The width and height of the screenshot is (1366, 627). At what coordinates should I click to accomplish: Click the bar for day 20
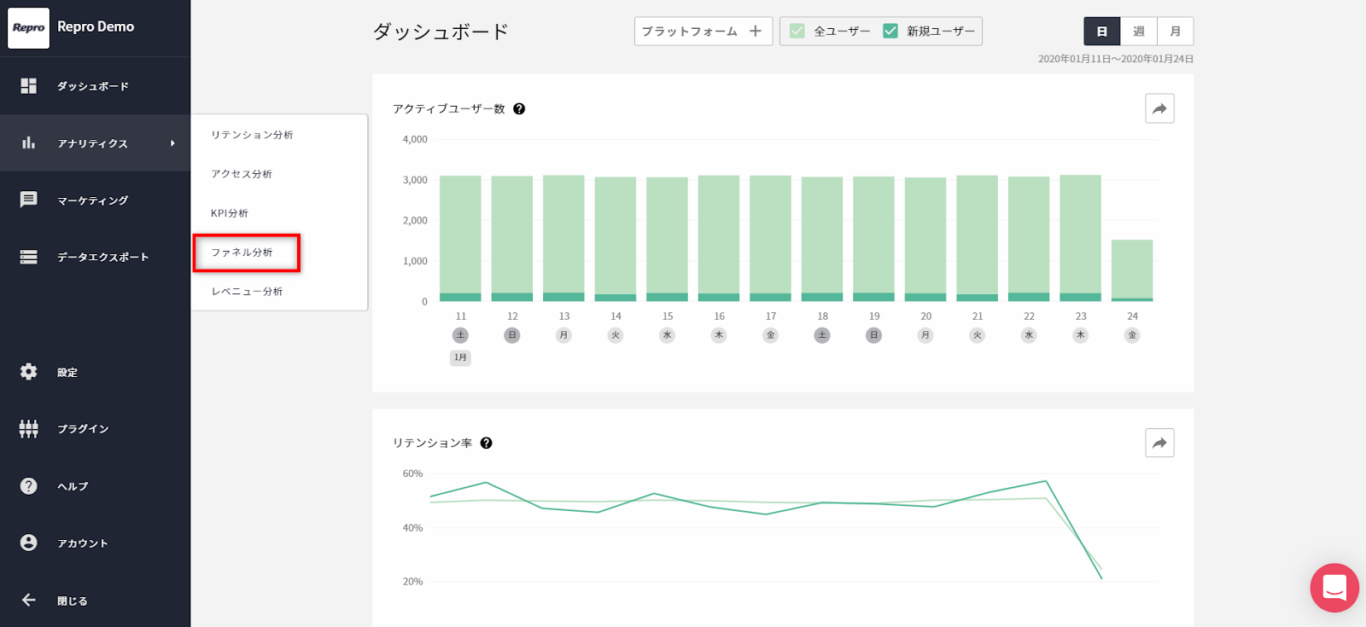pyautogui.click(x=925, y=239)
